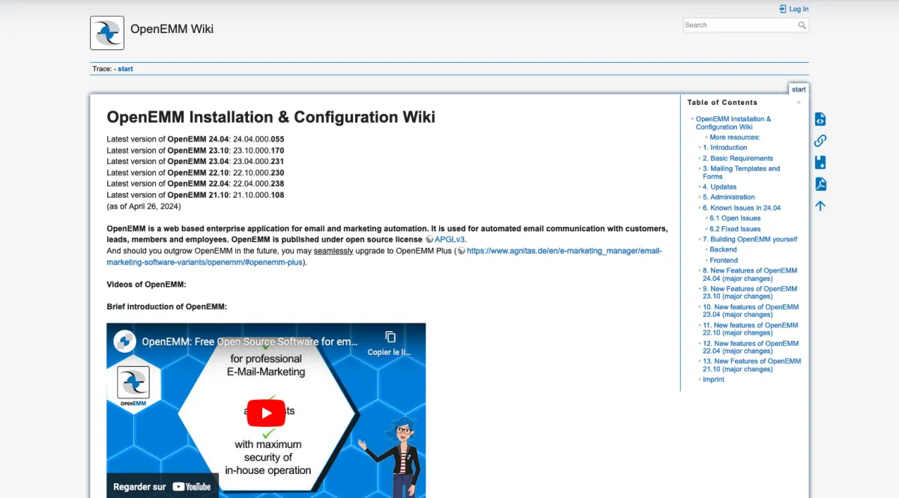Click the add-to-book sidebar icon

[x=820, y=163]
